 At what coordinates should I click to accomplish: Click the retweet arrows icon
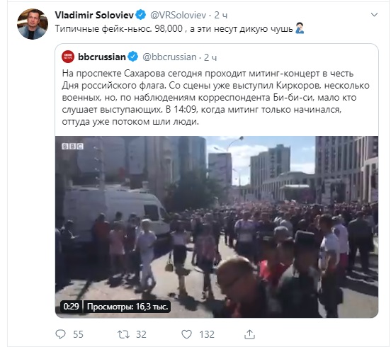(x=123, y=334)
